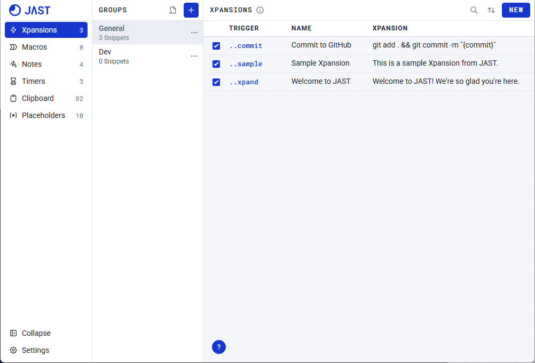535x363 pixels.
Task: Click the 0 Snippets label
Action: click(x=114, y=61)
